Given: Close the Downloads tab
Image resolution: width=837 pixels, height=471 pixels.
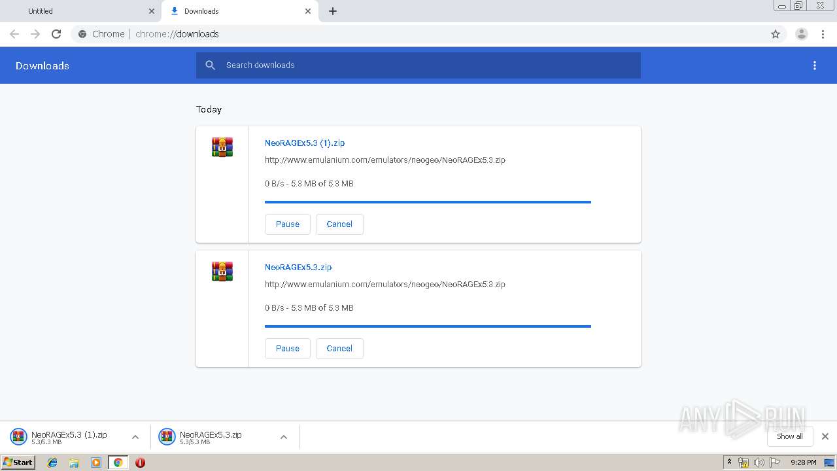Looking at the screenshot, I should click(x=308, y=11).
